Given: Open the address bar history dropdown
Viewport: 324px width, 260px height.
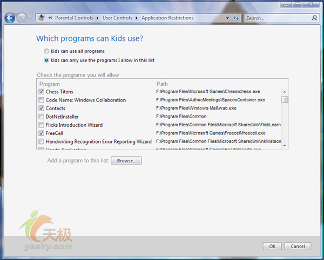Looking at the screenshot, I should point(227,18).
